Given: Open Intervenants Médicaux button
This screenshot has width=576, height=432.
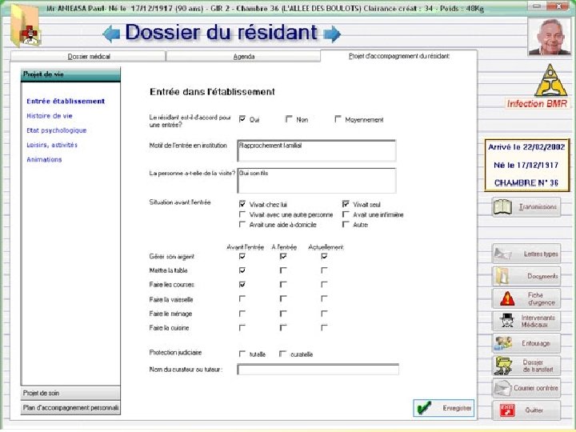Looking at the screenshot, I should pyautogui.click(x=526, y=321).
